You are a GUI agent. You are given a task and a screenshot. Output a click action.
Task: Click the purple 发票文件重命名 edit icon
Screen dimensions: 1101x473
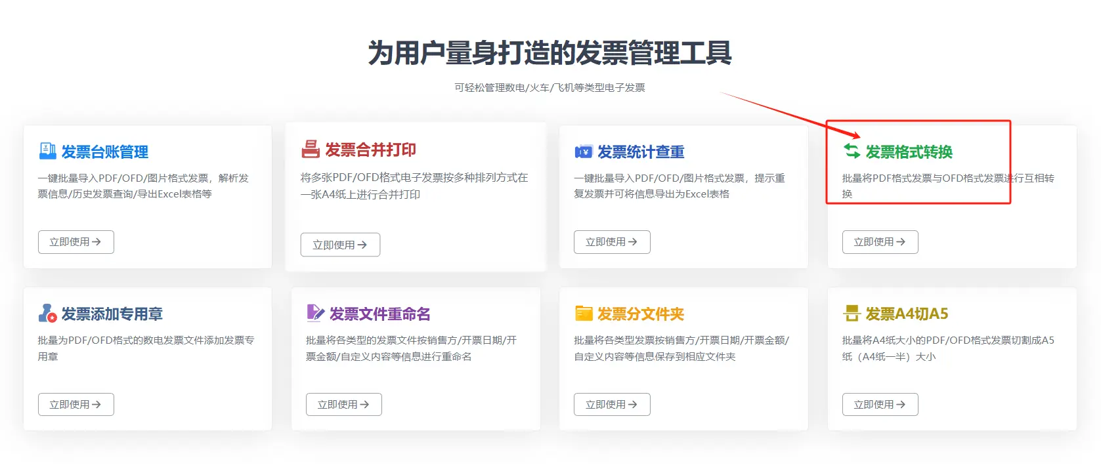(x=315, y=313)
